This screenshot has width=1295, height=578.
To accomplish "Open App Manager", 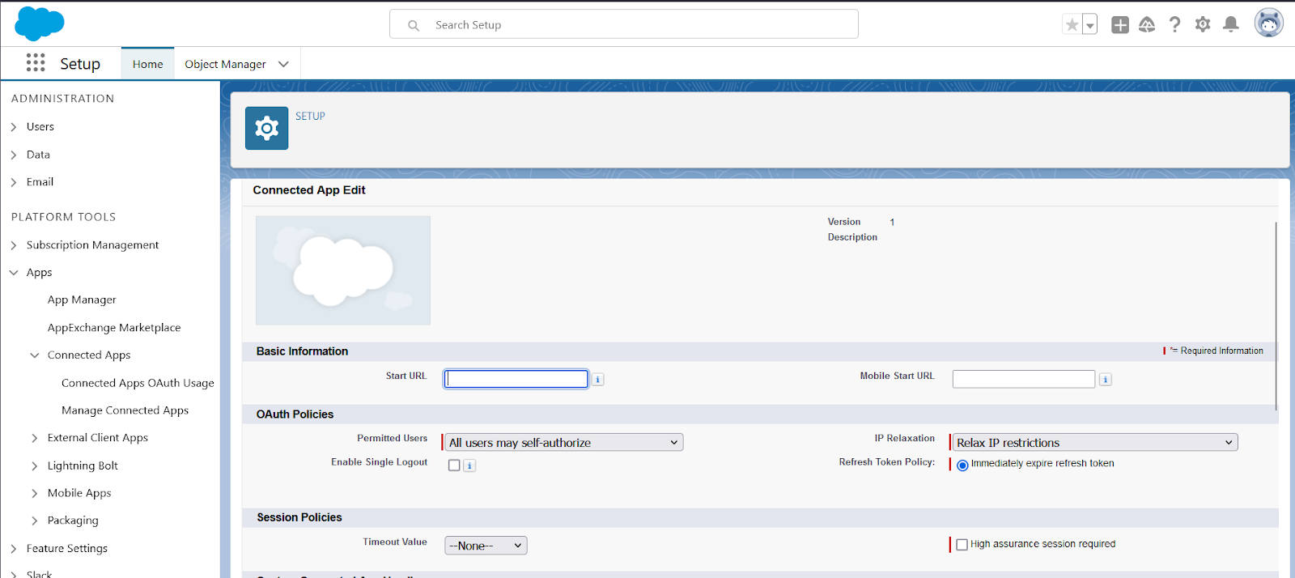I will (82, 300).
